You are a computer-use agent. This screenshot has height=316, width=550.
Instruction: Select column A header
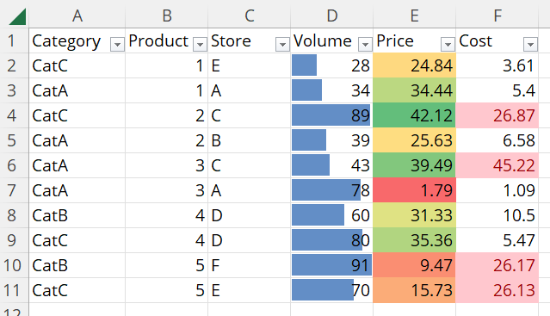point(77,15)
